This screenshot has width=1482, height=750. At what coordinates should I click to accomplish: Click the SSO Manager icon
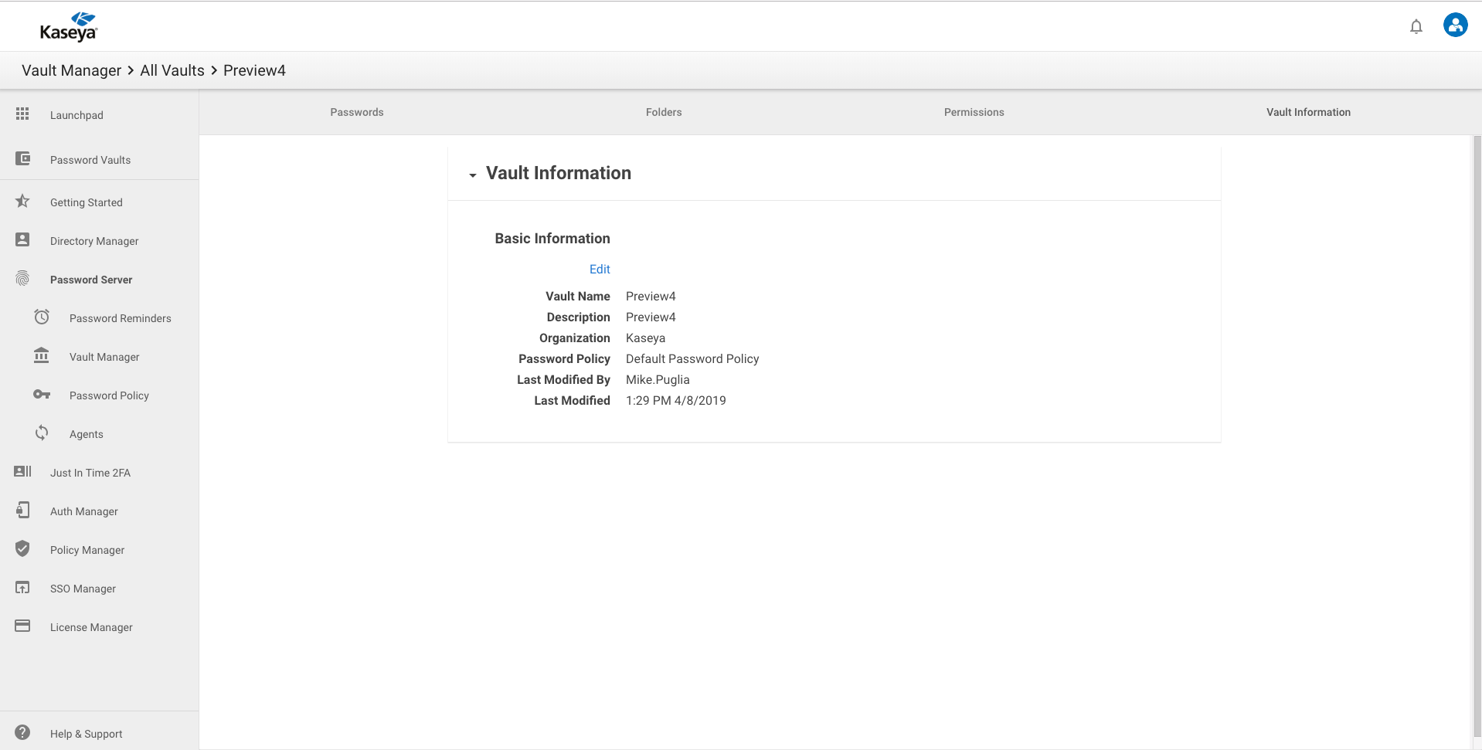tap(22, 587)
